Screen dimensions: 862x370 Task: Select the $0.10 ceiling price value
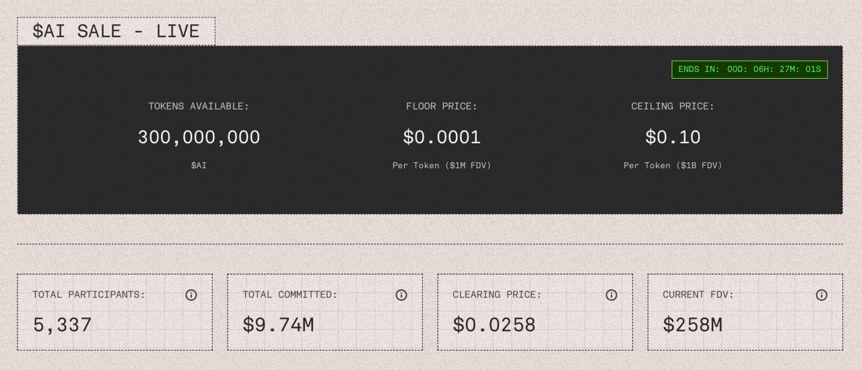coord(673,137)
